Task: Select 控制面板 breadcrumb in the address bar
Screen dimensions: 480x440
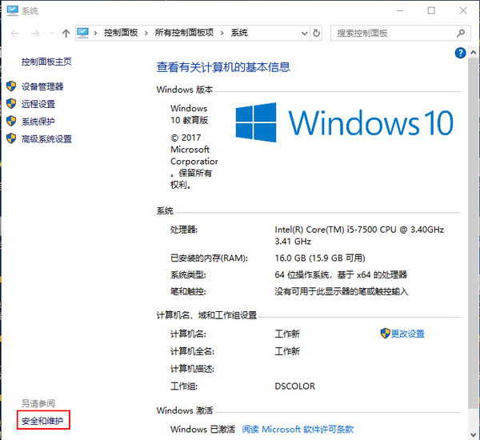Action: (121, 33)
